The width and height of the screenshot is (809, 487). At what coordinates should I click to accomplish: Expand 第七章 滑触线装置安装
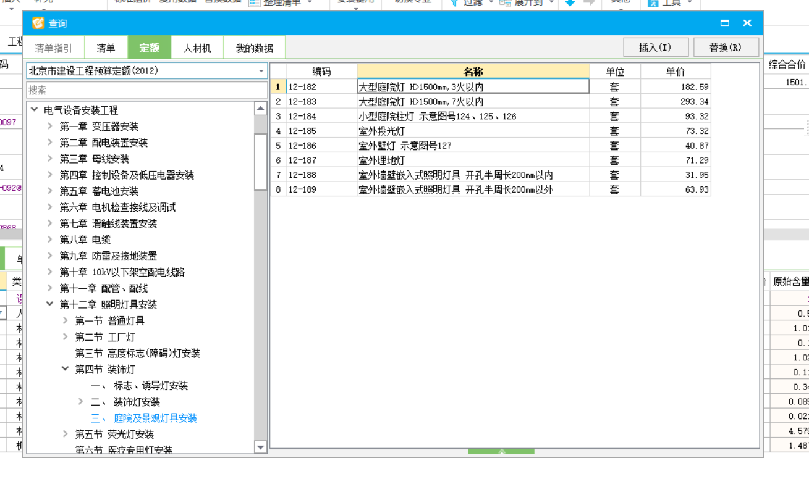tap(49, 223)
